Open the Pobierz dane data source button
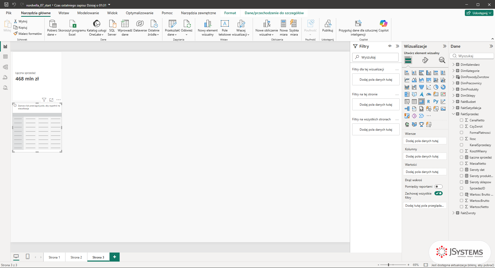Viewport: 495px width, 268px height. [x=53, y=28]
